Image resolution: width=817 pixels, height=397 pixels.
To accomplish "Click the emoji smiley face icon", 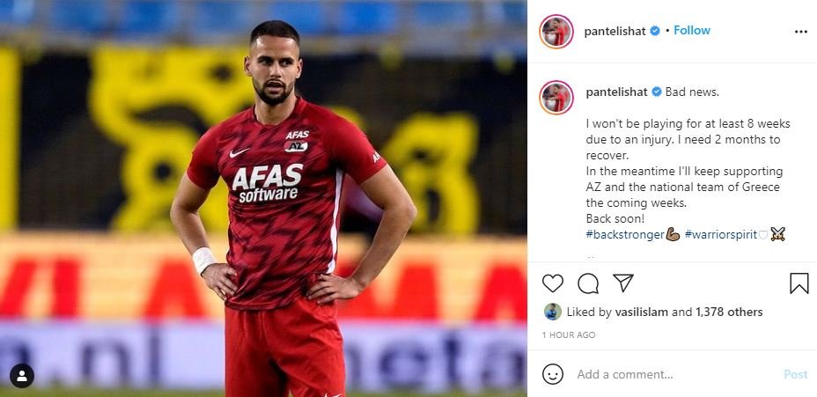I will pyautogui.click(x=553, y=374).
